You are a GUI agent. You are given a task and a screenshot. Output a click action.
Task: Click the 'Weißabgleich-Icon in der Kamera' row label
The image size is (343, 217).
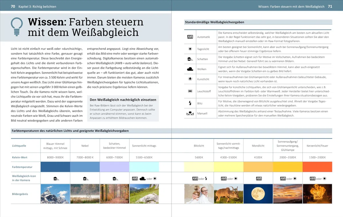point(24,178)
